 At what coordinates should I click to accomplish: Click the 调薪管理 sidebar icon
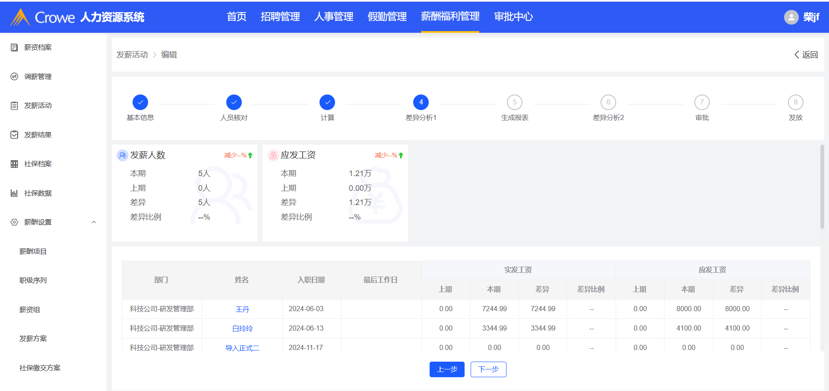pyautogui.click(x=14, y=76)
